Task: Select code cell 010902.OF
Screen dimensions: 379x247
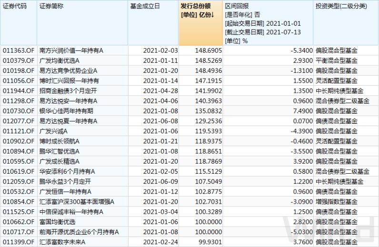Action: point(19,141)
